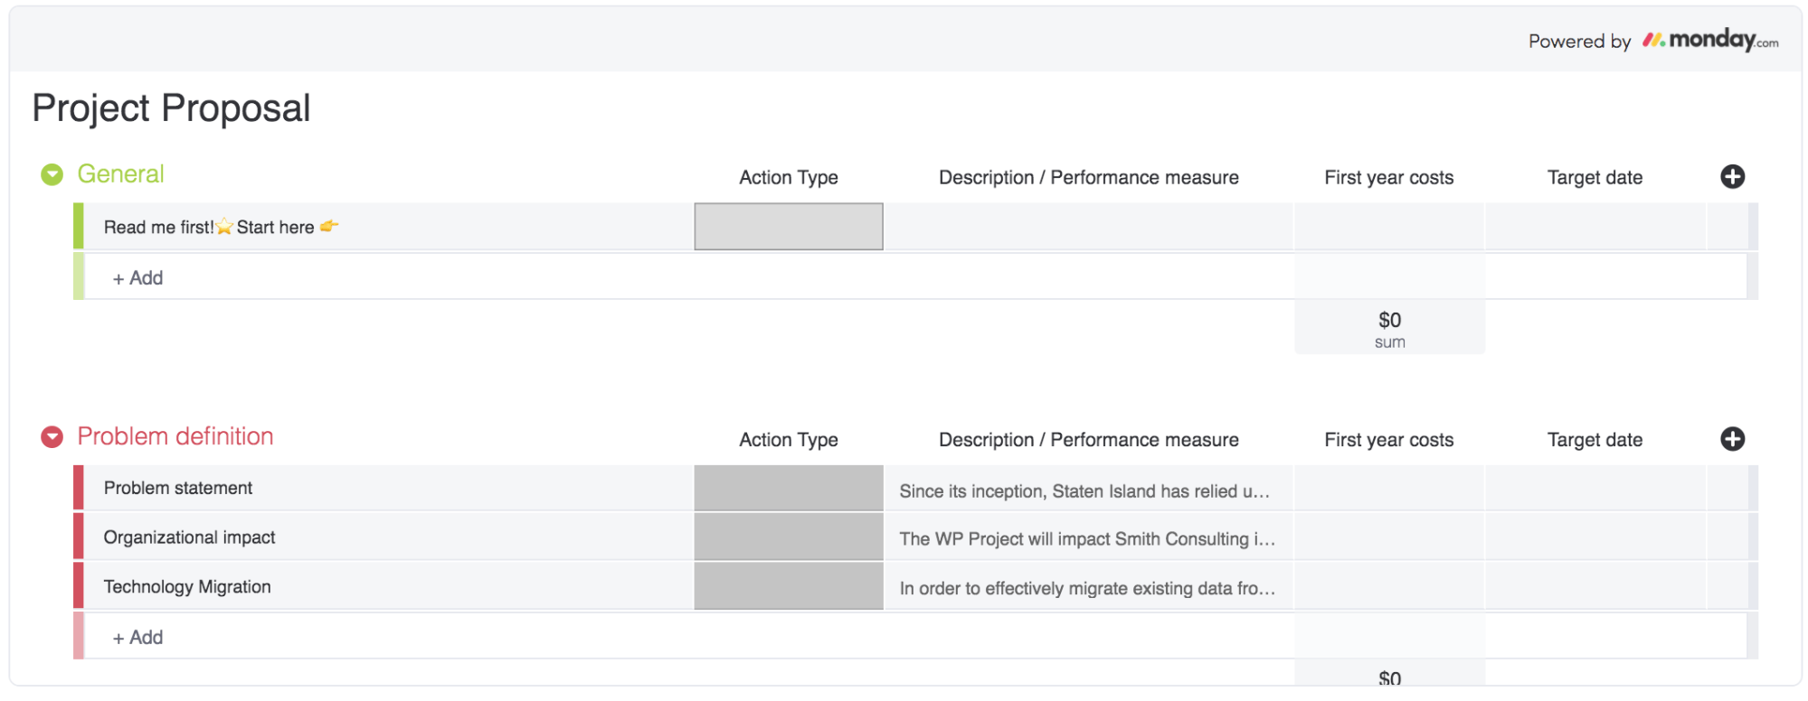
Task: Click Description / Performance measure header in Problem definition
Action: [1089, 439]
